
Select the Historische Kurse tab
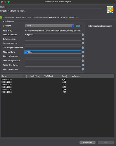pyautogui.click(x=57, y=18)
